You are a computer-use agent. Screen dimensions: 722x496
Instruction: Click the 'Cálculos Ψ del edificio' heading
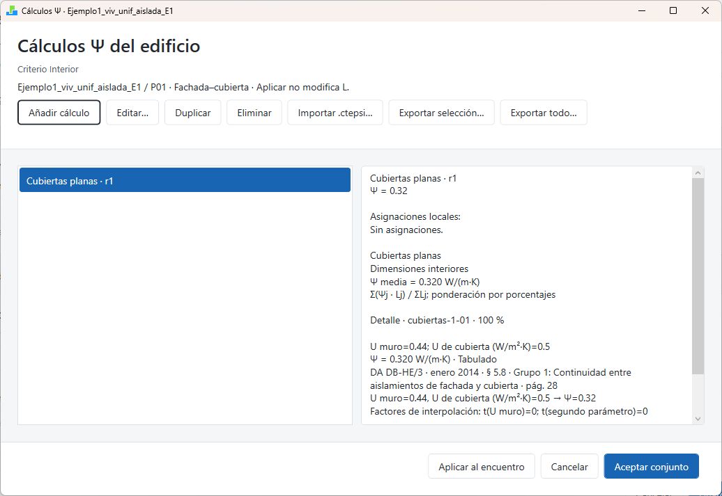[x=109, y=46]
